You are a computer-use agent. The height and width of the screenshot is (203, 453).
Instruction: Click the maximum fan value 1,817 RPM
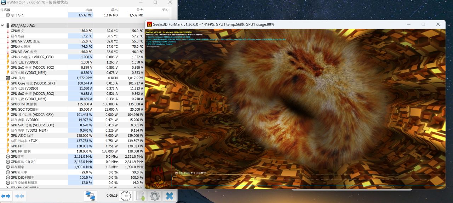pos(135,78)
